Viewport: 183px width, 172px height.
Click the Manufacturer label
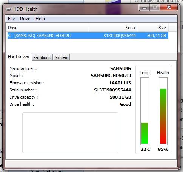click(x=23, y=68)
